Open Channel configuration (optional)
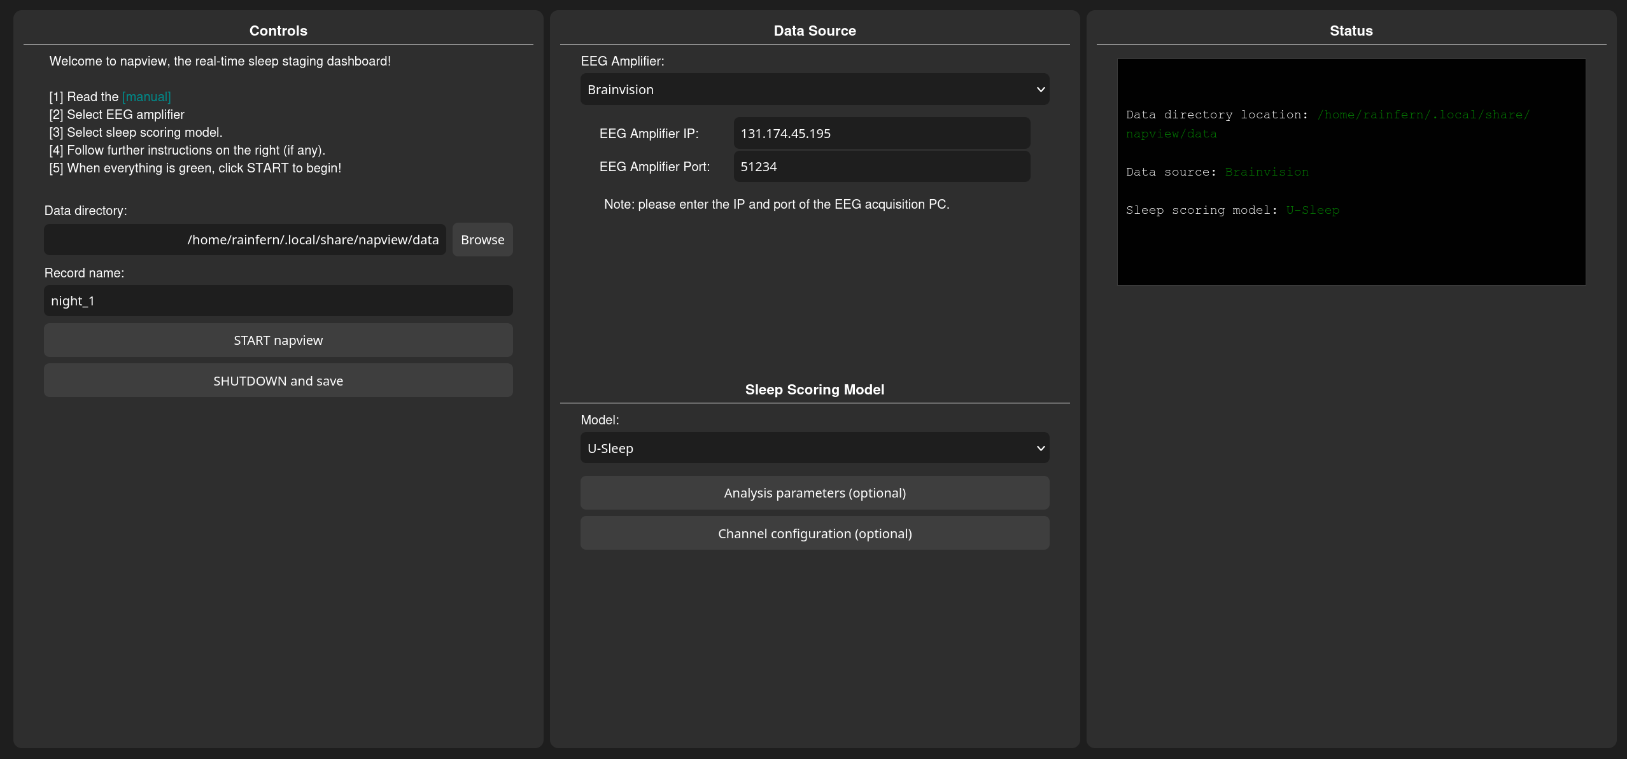The width and height of the screenshot is (1627, 759). pyautogui.click(x=814, y=533)
